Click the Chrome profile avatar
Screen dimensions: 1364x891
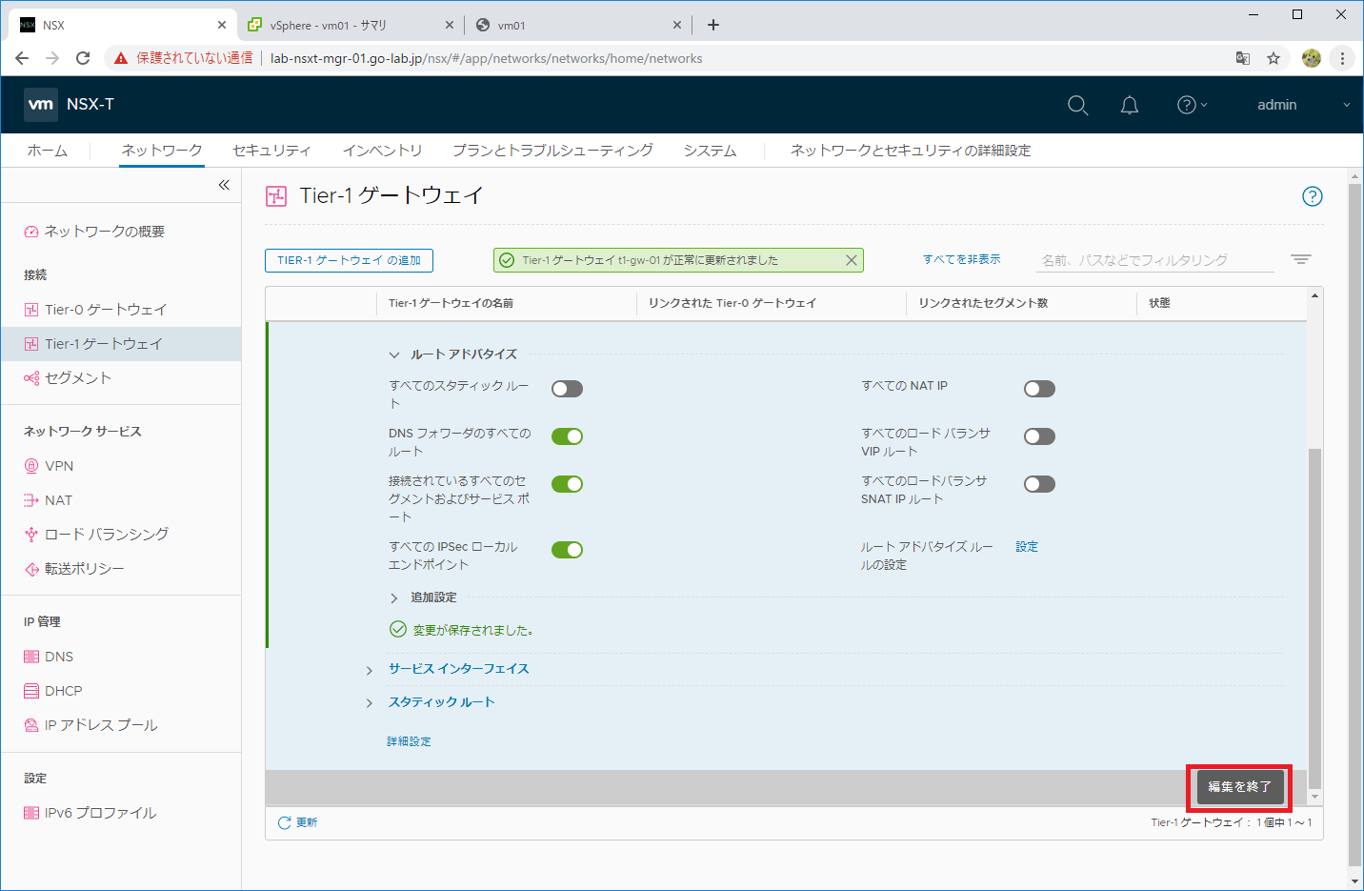tap(1312, 58)
